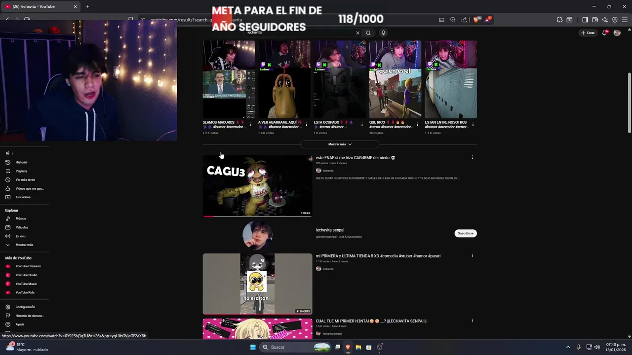Play the SEAMOS MADUROS short thumbnail
Image resolution: width=632 pixels, height=355 pixels.
(x=229, y=79)
